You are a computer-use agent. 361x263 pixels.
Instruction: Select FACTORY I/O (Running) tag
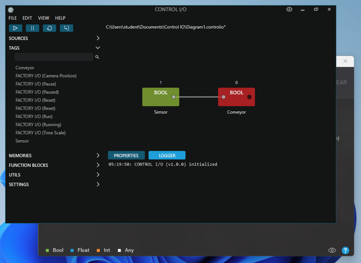pyautogui.click(x=38, y=125)
